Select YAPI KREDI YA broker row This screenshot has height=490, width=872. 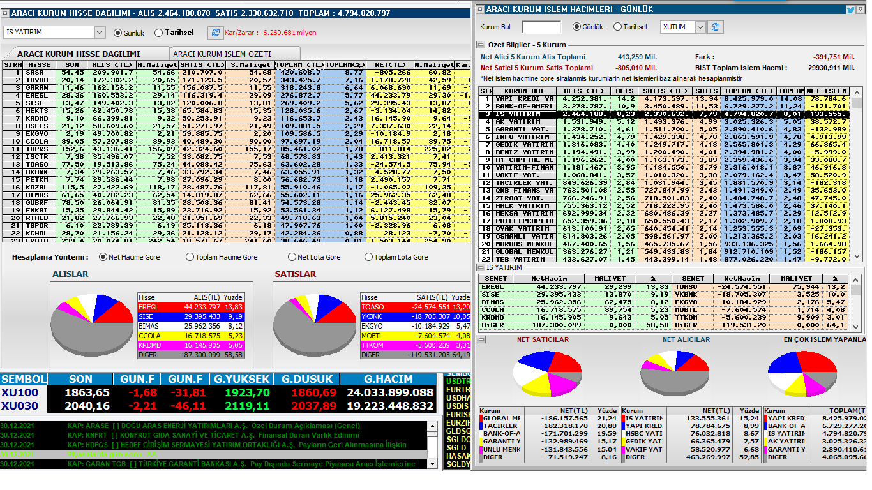[665, 99]
